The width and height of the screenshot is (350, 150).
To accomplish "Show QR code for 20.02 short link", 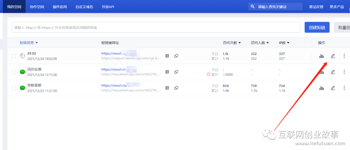I will click(x=167, y=56).
